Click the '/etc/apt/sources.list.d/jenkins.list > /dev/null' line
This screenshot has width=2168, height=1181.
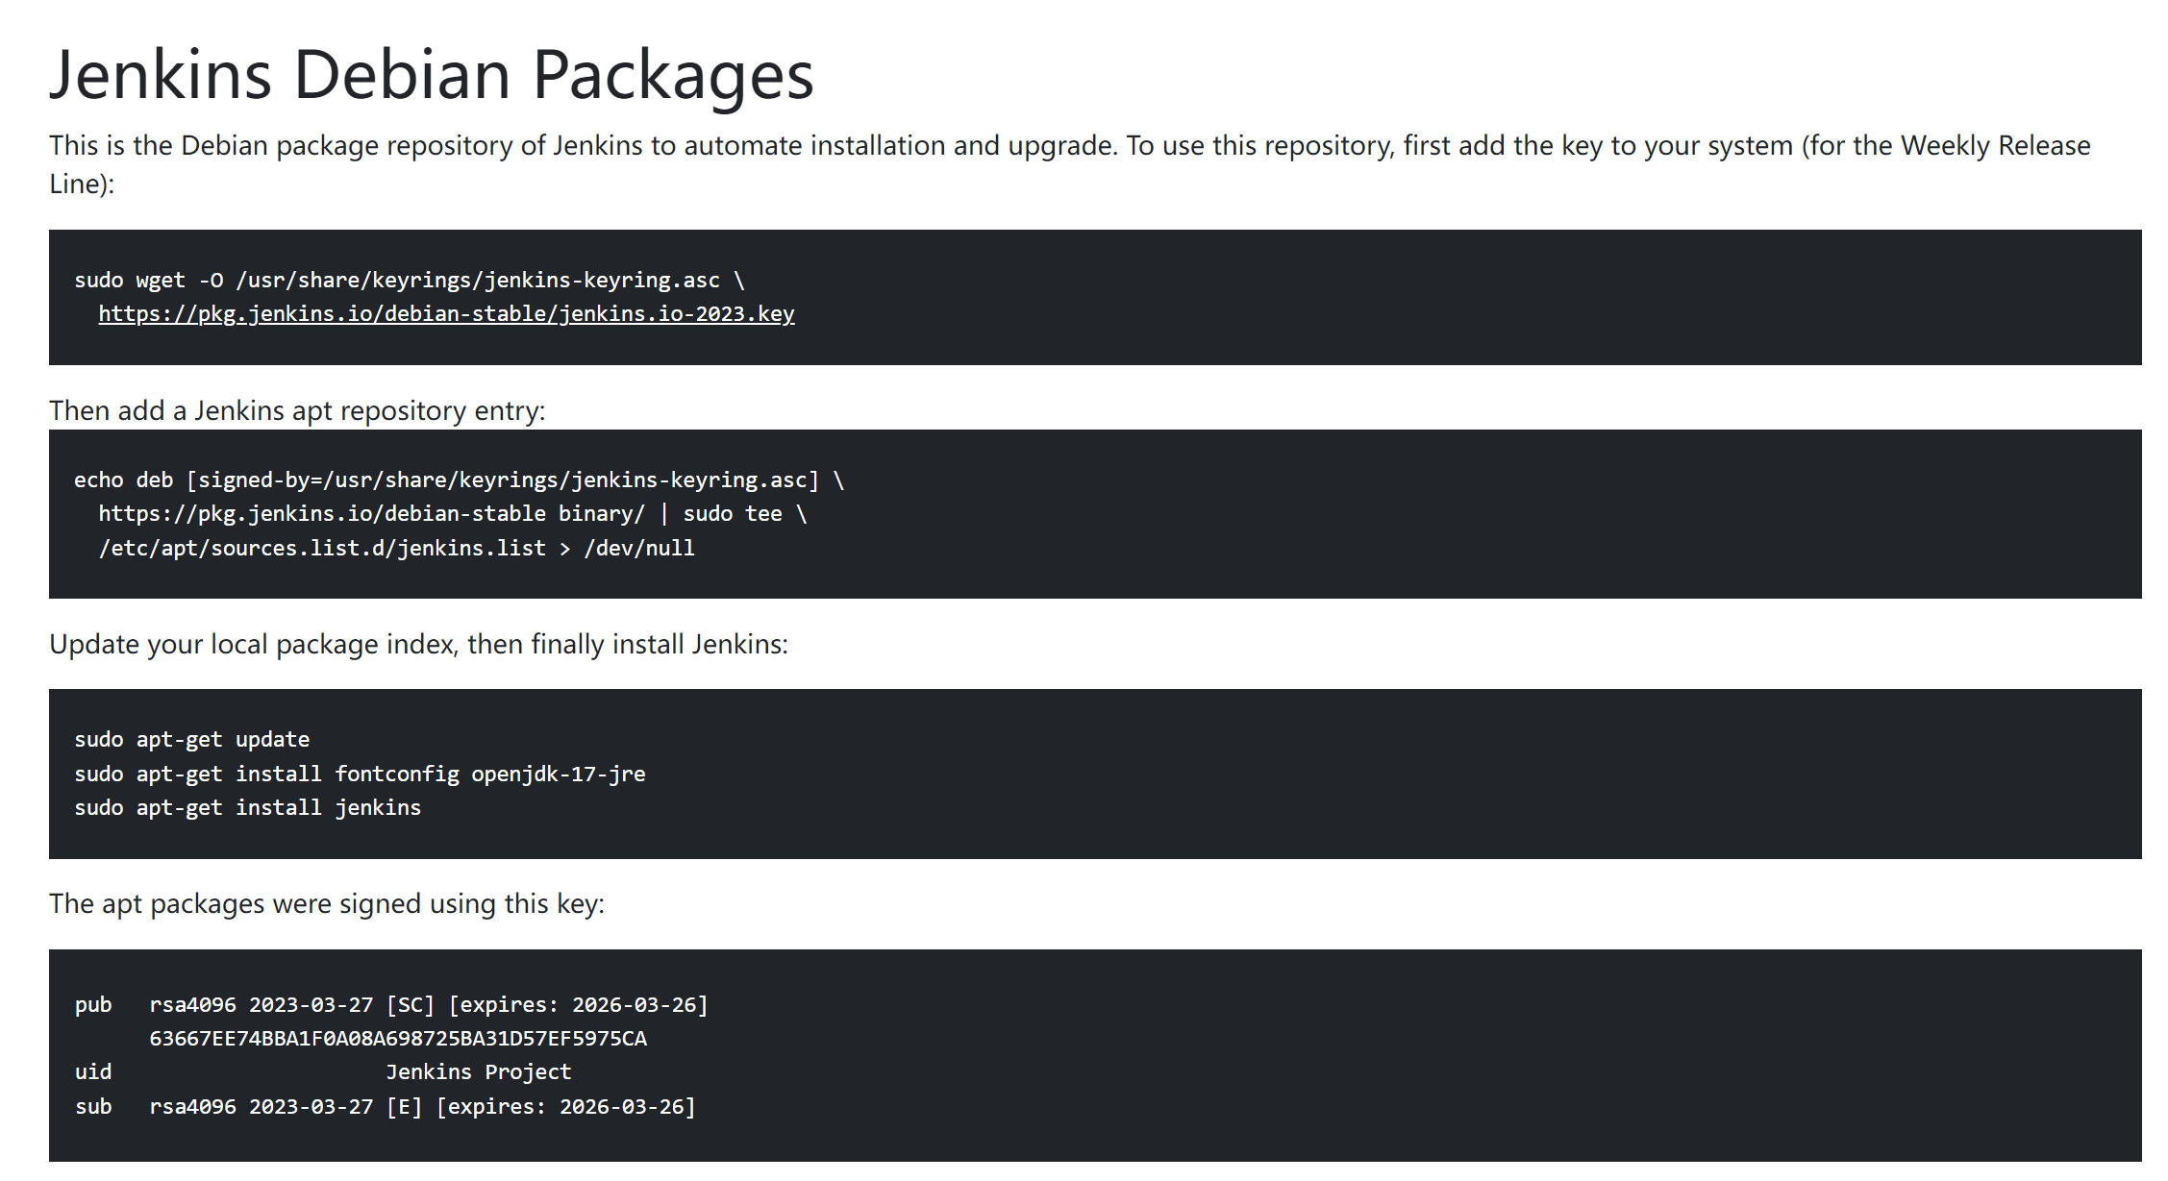coord(396,548)
